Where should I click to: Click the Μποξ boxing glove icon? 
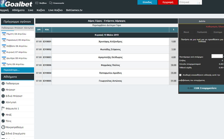[3, 115]
